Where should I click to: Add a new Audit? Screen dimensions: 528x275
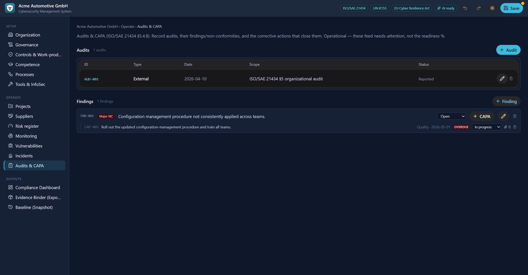[x=508, y=50]
